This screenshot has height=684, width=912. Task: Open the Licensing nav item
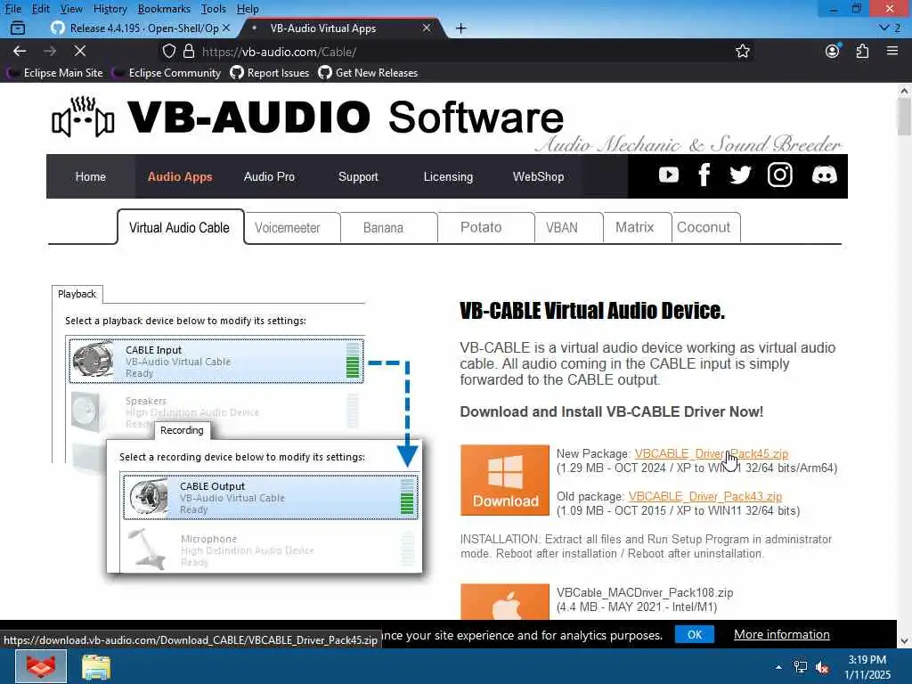[x=448, y=176]
